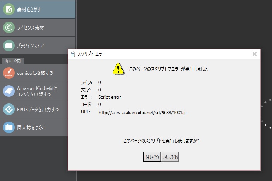The image size is (272, 181).
Task: Click the 'Script error' message text
Action: tap(109, 97)
